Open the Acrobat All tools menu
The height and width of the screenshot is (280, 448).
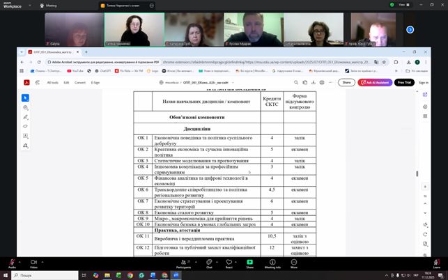pyautogui.click(x=52, y=82)
